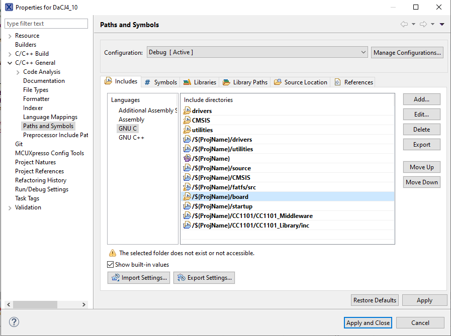451x336 pixels.
Task: Open the Indexer settings page
Action: (33, 108)
